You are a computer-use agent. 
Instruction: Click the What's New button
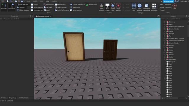[x=168, y=1]
